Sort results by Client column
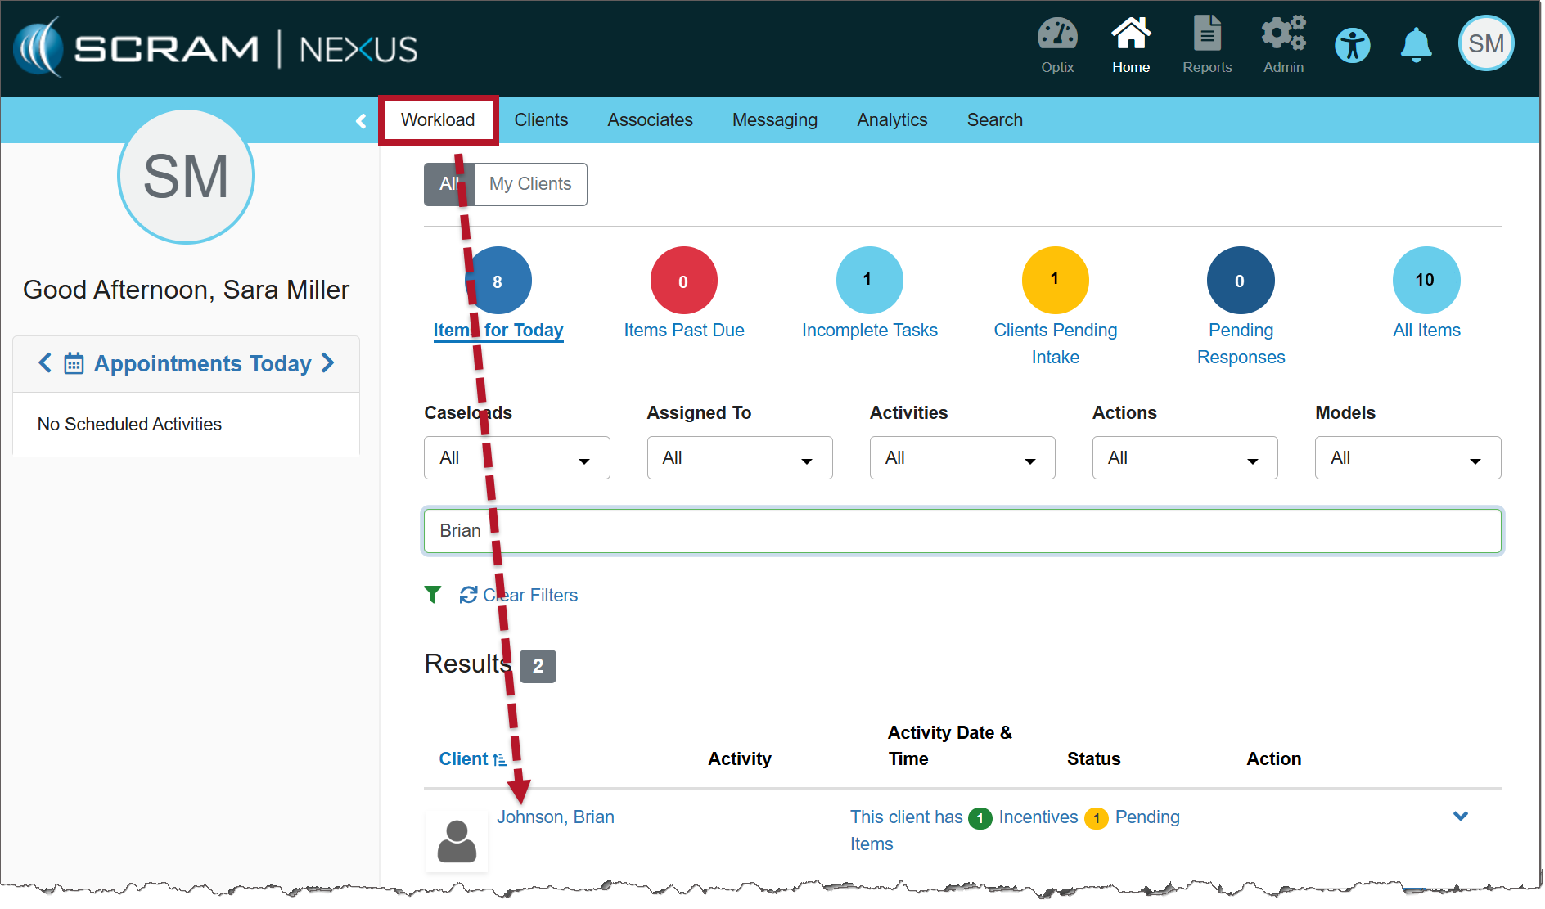 [472, 759]
